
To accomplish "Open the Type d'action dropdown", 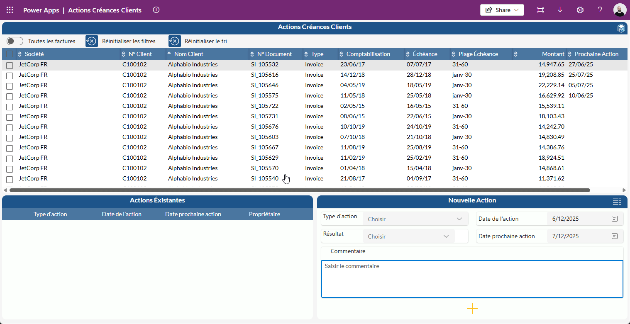I will coord(415,219).
